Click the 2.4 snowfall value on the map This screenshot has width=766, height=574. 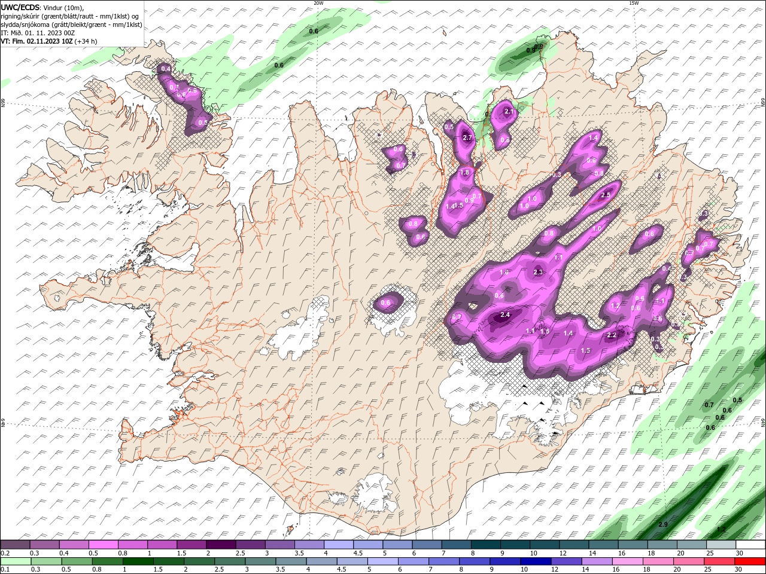pos(505,315)
